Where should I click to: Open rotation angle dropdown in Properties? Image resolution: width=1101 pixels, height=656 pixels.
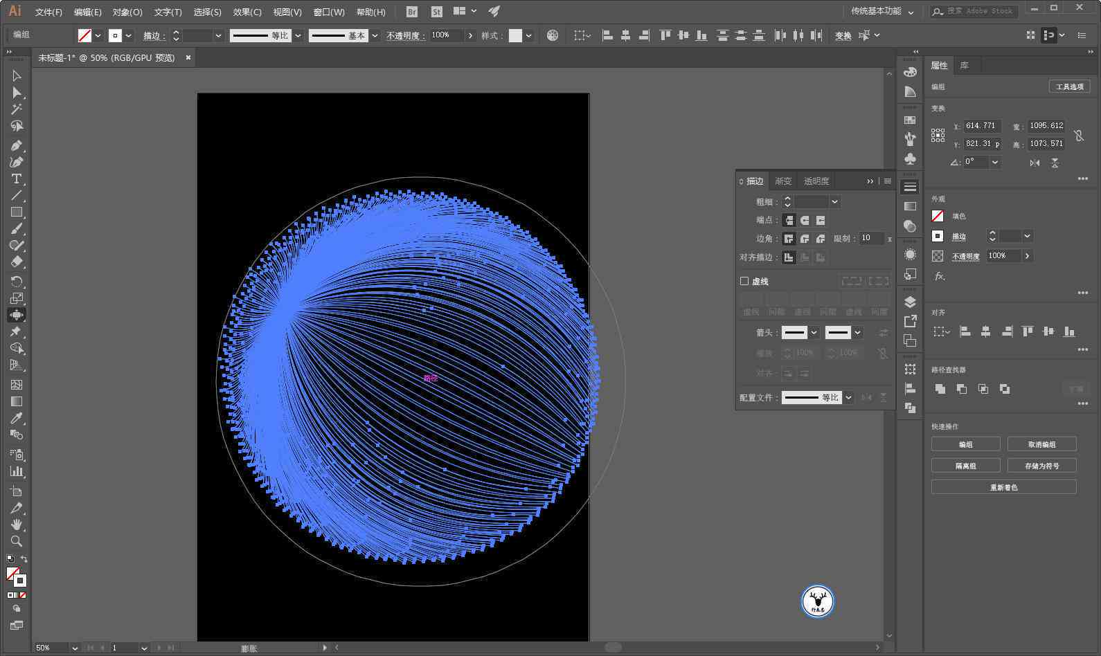[x=995, y=162]
